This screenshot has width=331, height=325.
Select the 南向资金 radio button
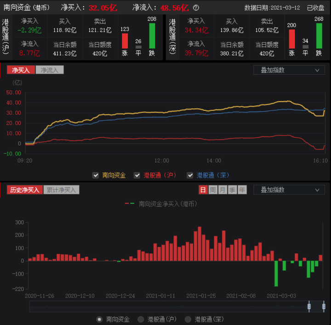99,319
